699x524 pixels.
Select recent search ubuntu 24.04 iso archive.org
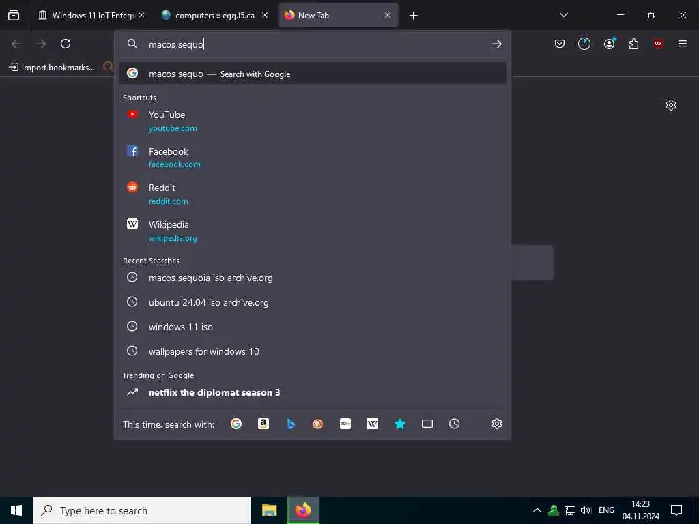pyautogui.click(x=313, y=302)
